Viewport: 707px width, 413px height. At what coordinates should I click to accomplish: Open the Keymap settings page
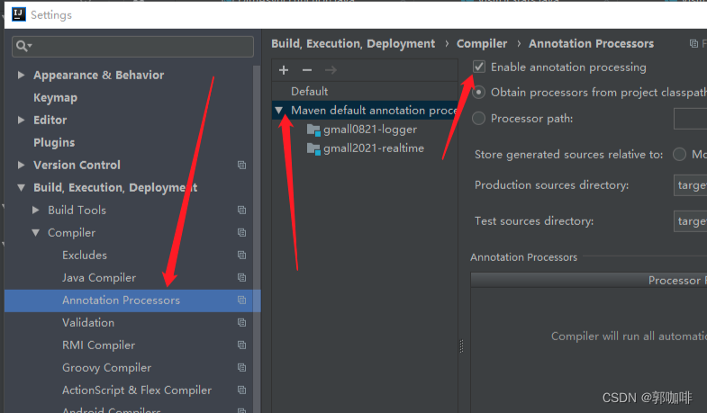55,98
